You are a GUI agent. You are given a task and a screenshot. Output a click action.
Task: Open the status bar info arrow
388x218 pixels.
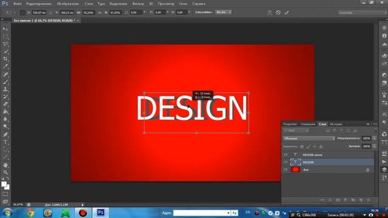point(82,205)
